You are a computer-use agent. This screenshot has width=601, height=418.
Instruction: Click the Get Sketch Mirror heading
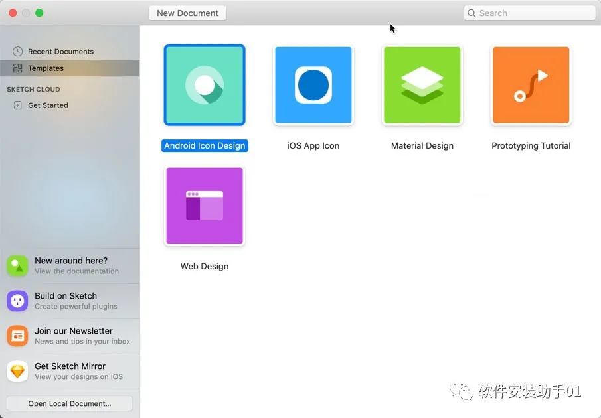[70, 366]
